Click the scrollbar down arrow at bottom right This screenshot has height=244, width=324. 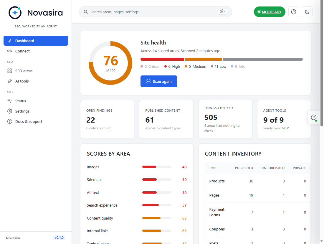[322, 241]
